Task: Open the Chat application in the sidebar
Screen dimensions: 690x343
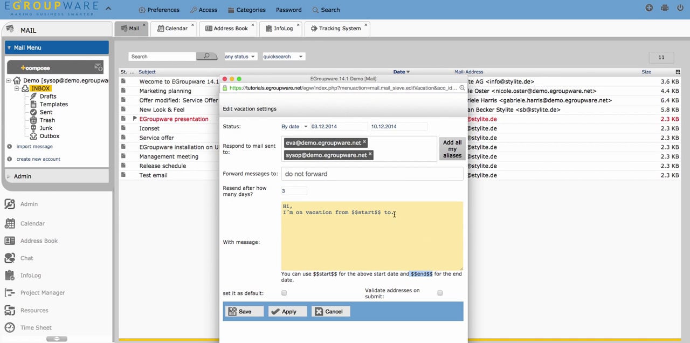Action: coord(25,258)
